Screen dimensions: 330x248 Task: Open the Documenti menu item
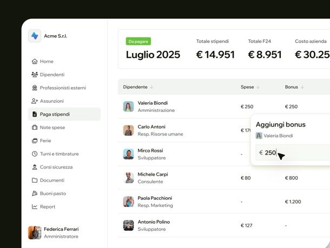click(x=51, y=180)
